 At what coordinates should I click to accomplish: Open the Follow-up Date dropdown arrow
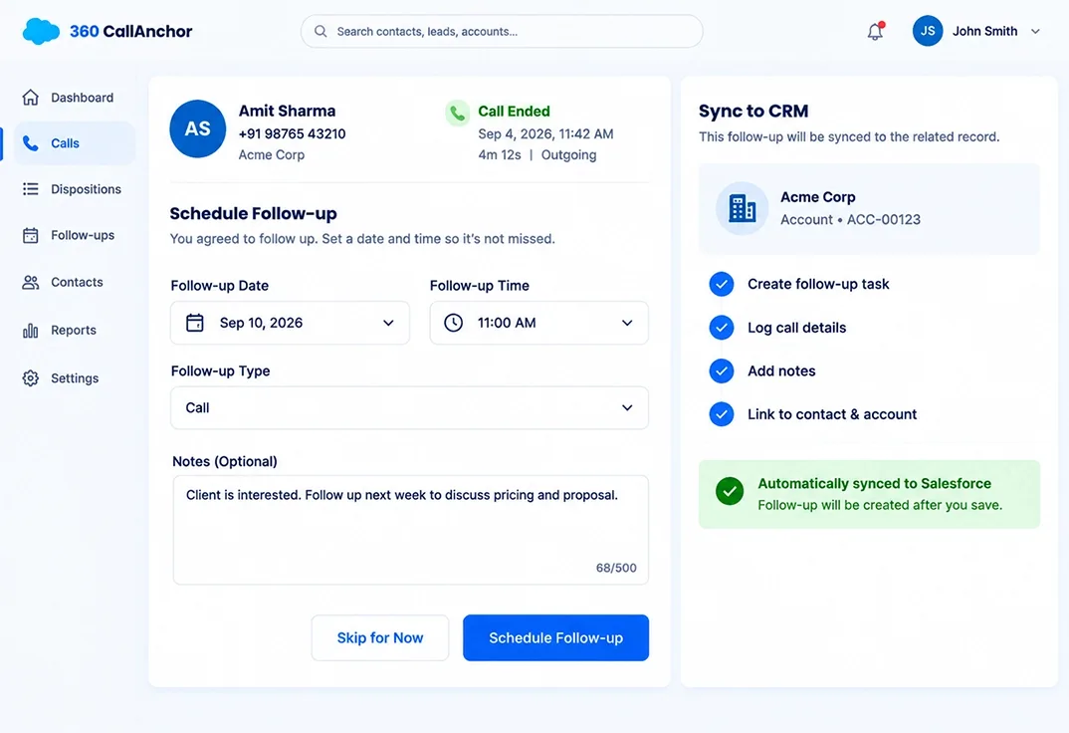(x=388, y=324)
